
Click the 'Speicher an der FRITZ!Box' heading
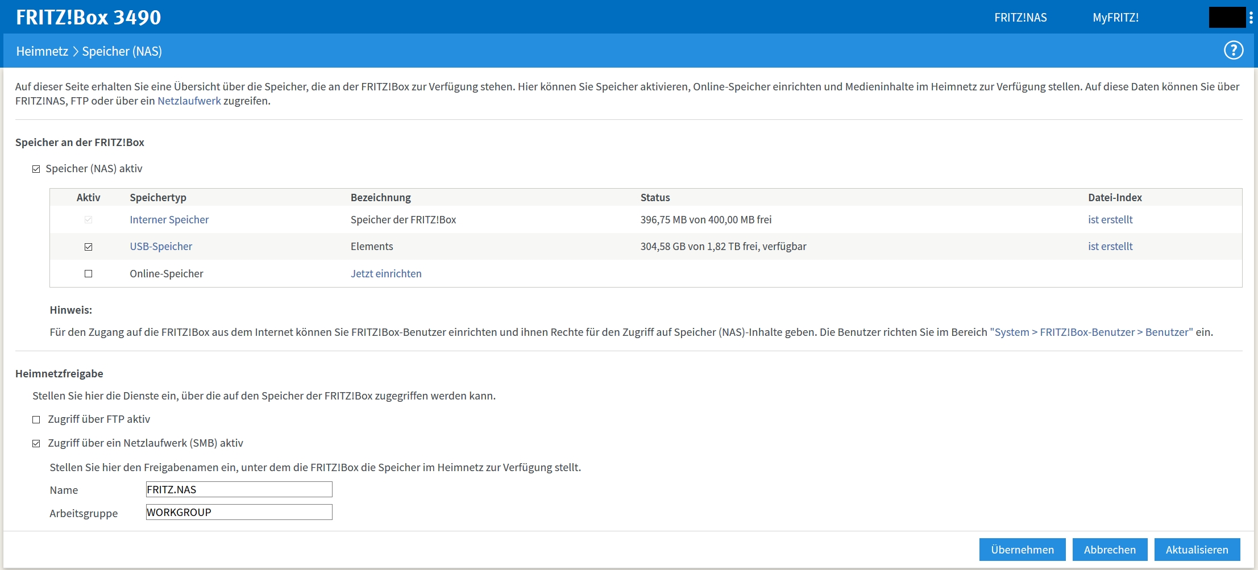(x=80, y=142)
